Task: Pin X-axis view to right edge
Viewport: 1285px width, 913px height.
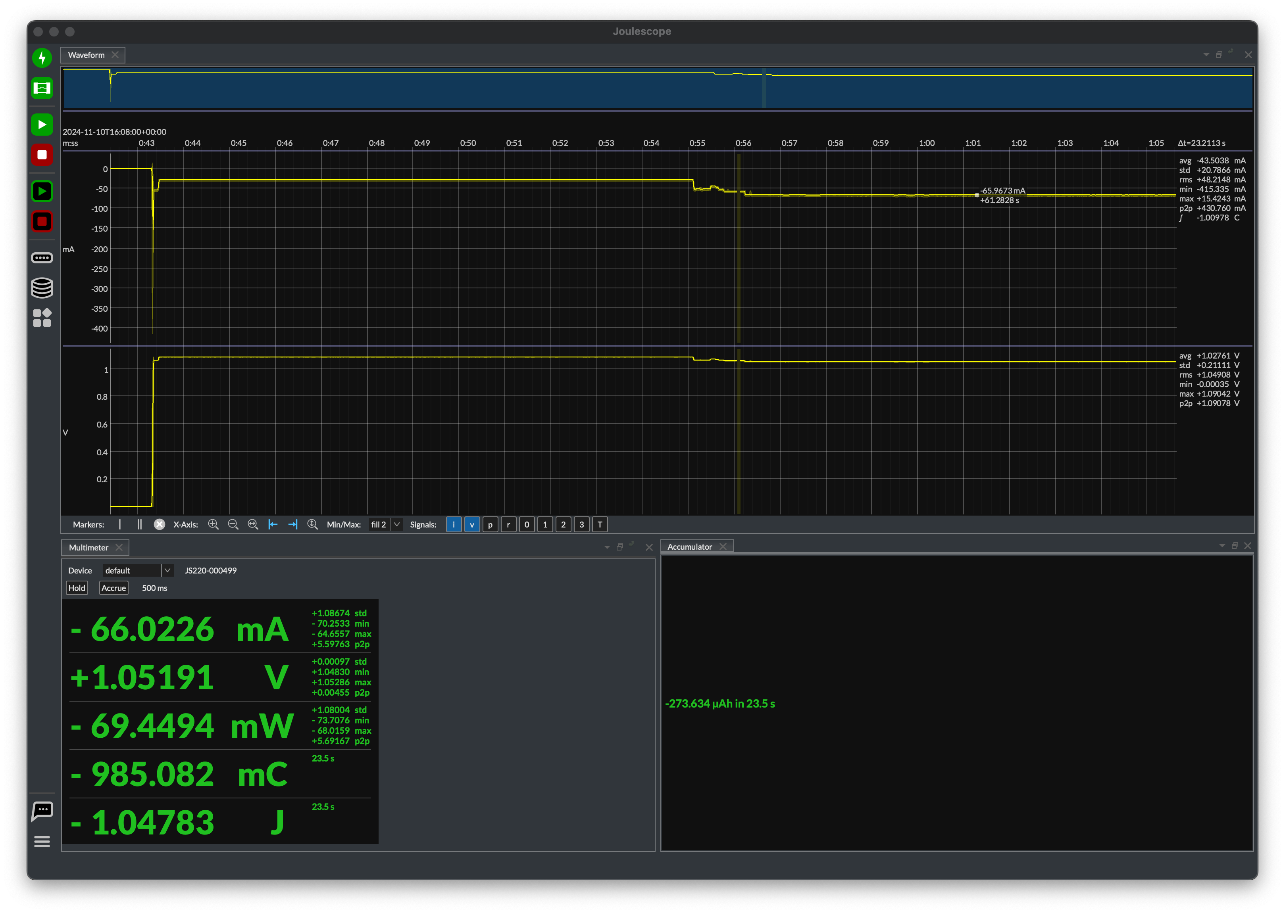Action: pyautogui.click(x=292, y=525)
